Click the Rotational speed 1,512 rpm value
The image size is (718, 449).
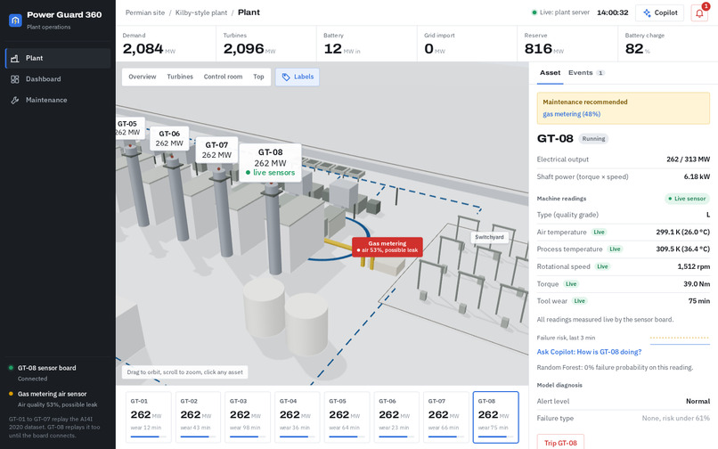[x=693, y=266]
